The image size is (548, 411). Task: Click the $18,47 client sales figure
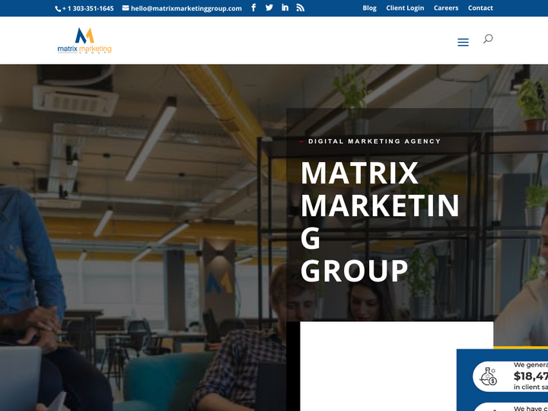(x=530, y=376)
